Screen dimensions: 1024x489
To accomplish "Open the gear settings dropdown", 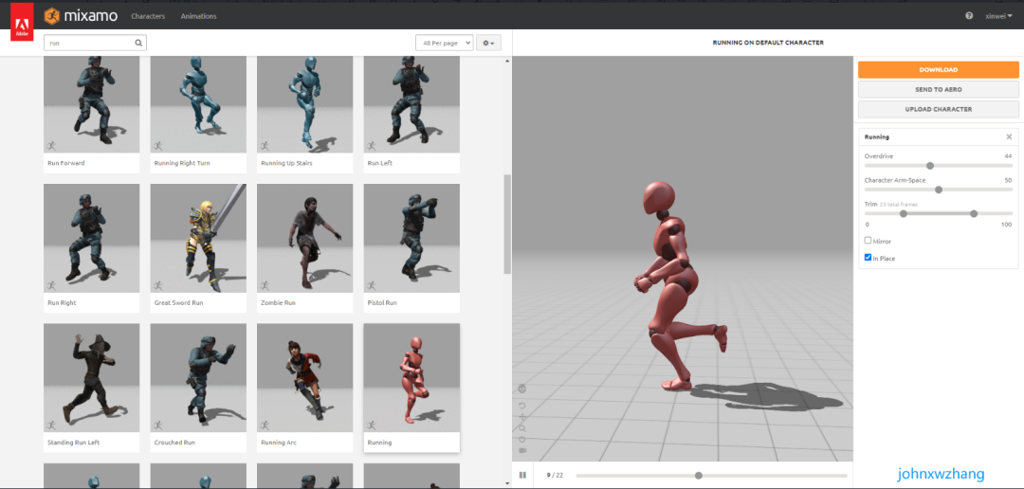I will pos(488,43).
